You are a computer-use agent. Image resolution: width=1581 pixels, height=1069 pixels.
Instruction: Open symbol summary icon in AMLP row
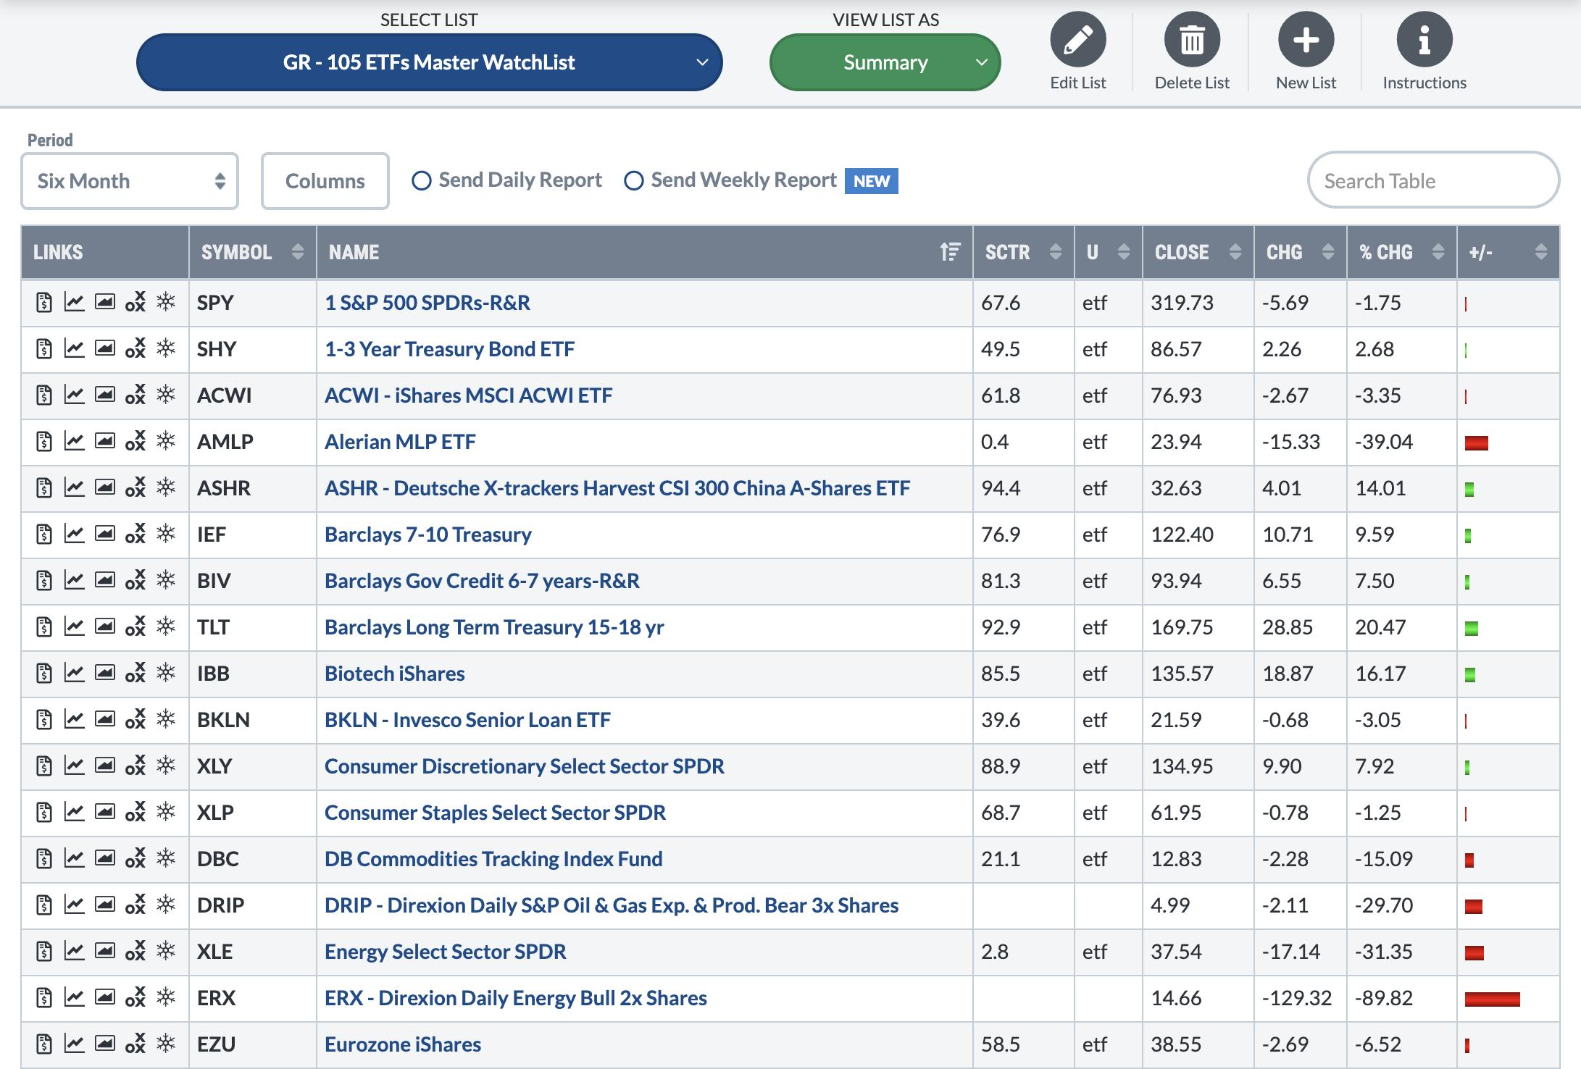44,441
